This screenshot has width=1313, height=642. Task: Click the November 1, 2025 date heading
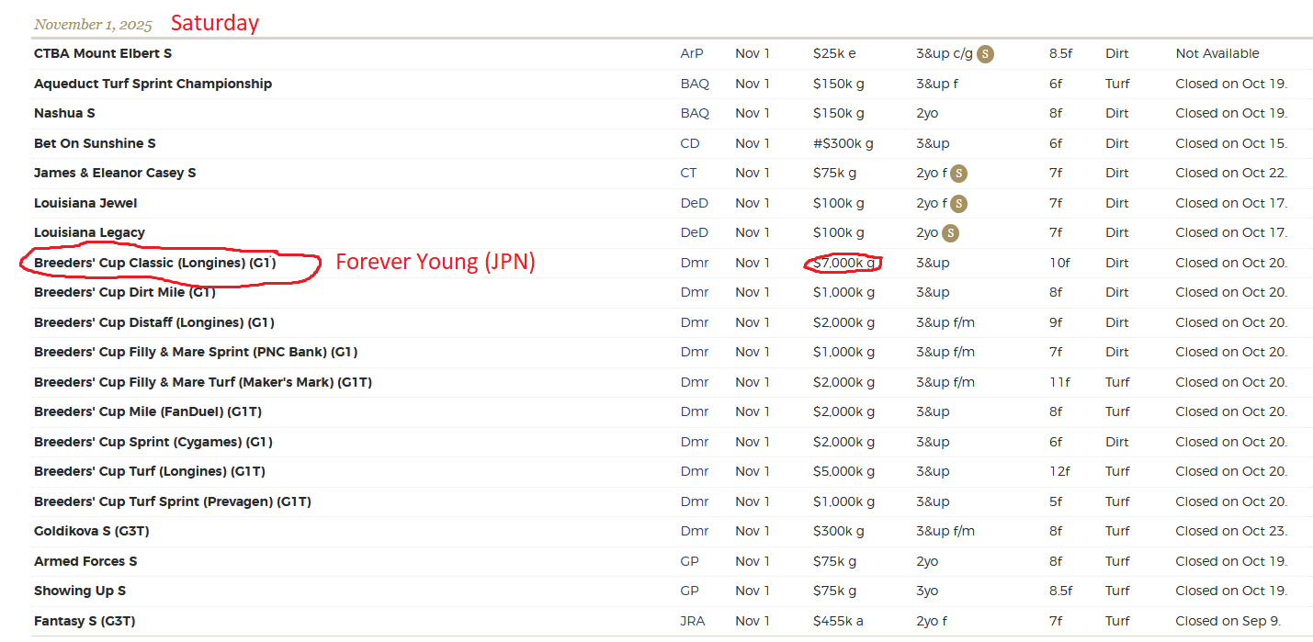point(93,25)
